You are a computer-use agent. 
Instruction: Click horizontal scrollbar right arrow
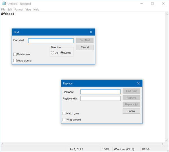(163, 144)
